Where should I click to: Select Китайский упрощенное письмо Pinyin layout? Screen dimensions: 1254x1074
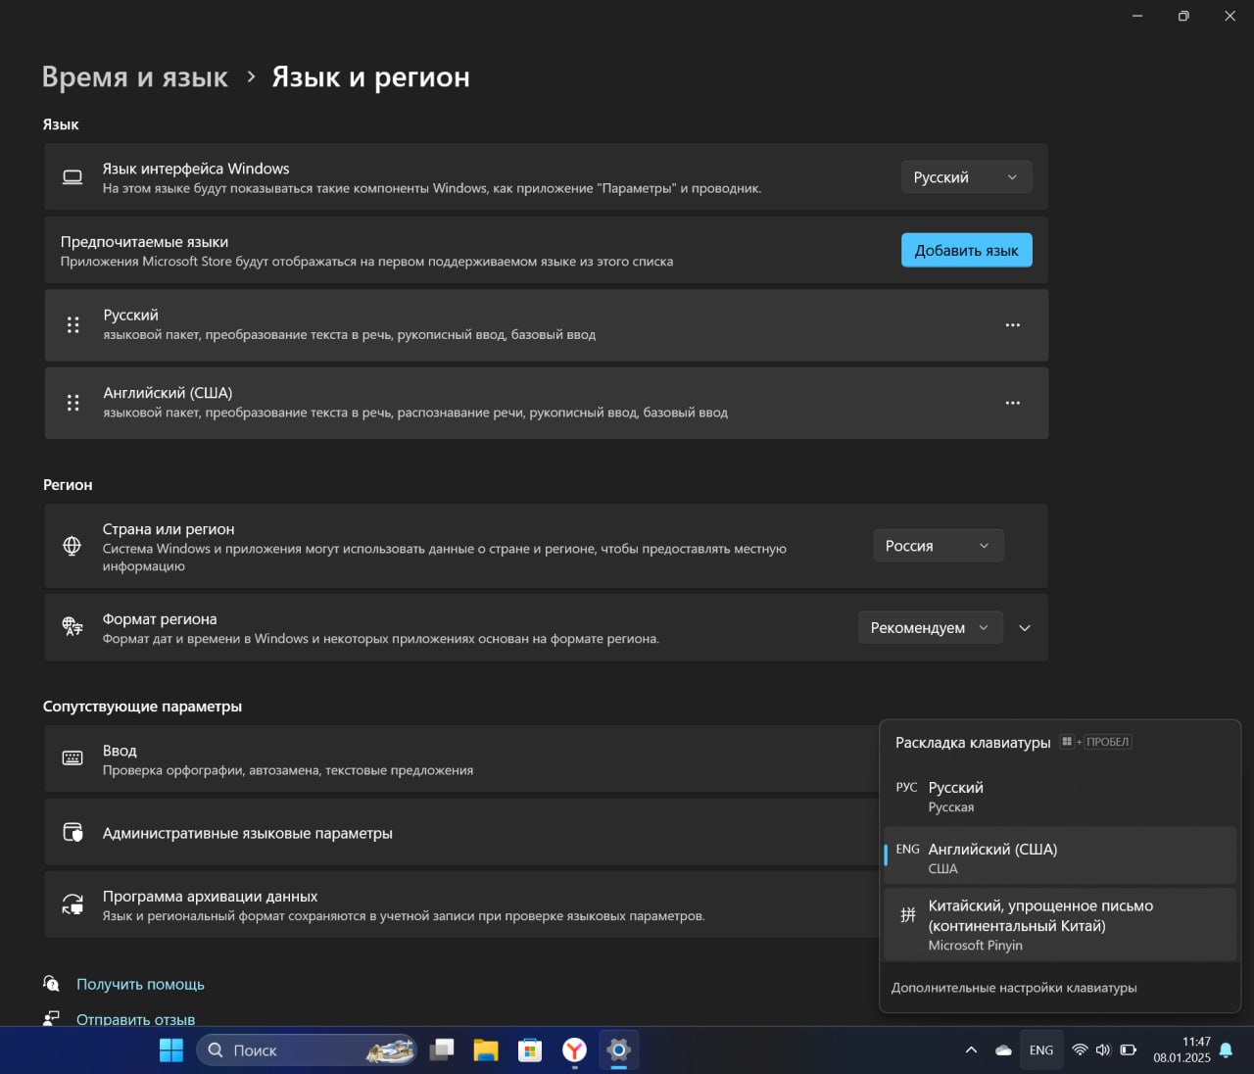1060,924
